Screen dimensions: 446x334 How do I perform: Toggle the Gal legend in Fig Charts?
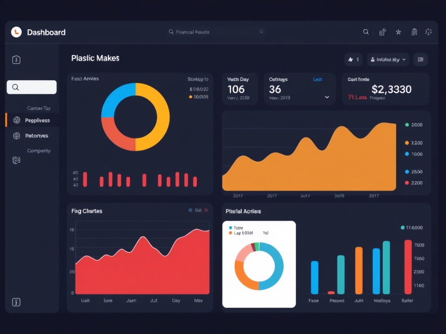(x=198, y=210)
